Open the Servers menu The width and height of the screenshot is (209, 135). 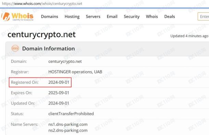point(93,16)
